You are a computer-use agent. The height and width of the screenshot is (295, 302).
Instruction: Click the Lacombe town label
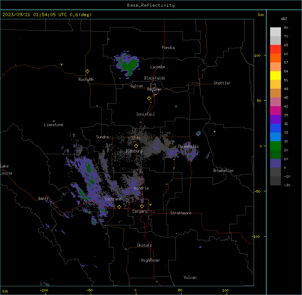pyautogui.click(x=158, y=67)
